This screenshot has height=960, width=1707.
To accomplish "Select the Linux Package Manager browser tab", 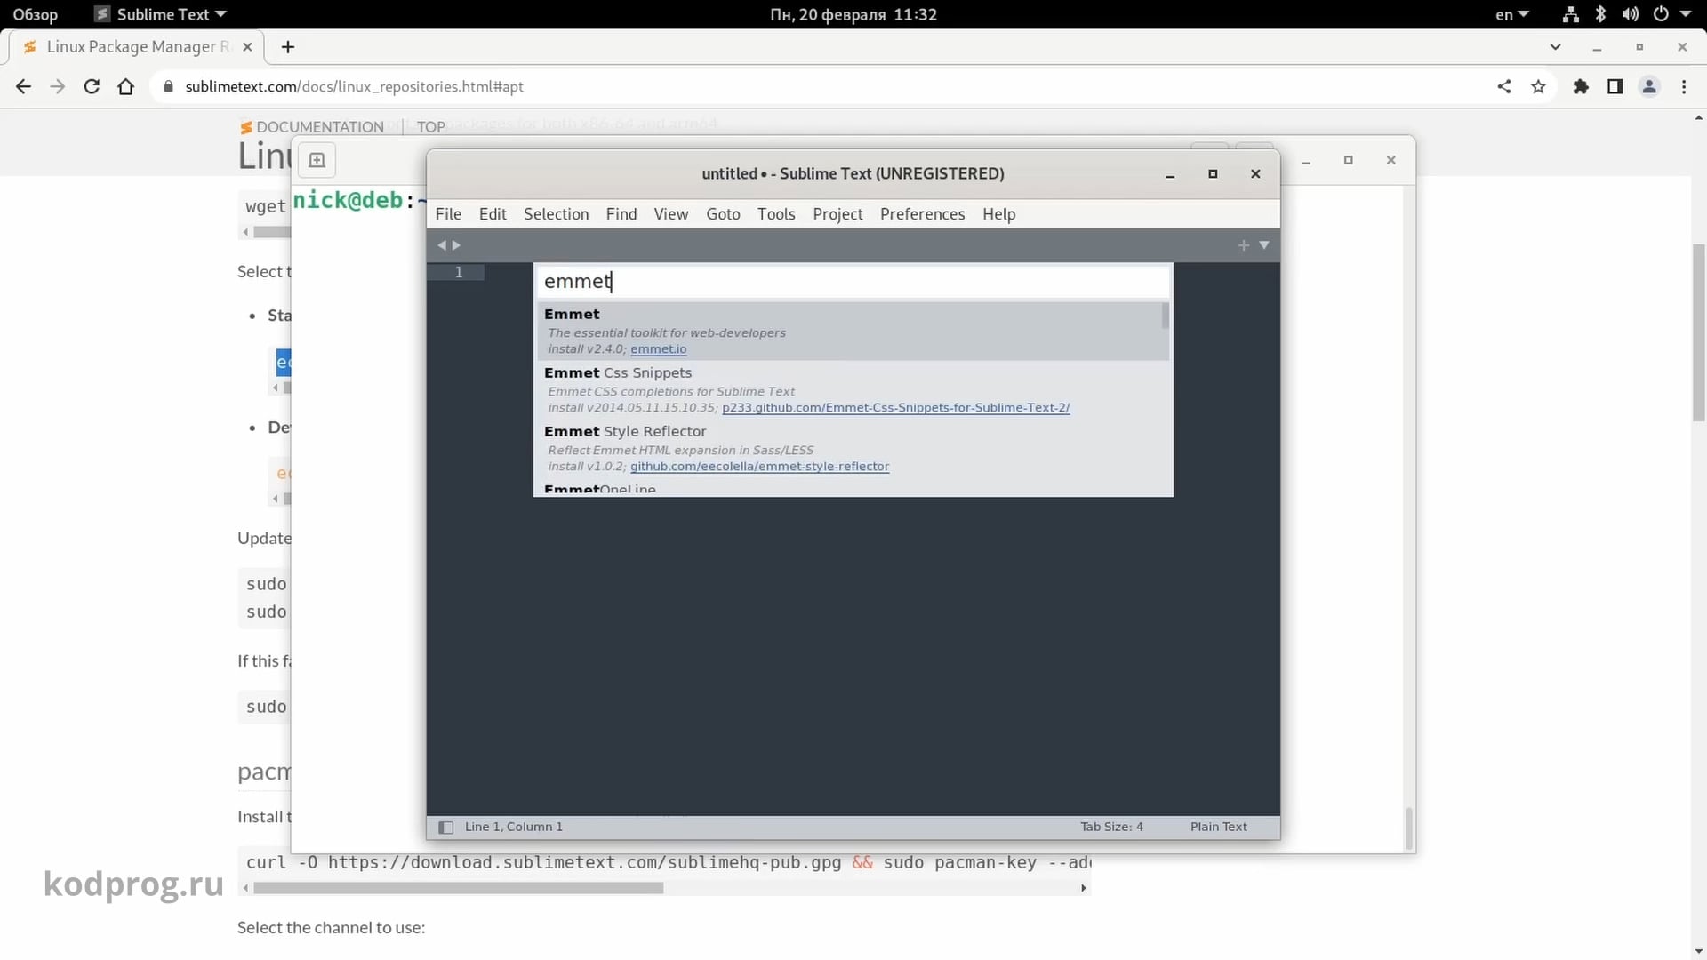I will pyautogui.click(x=138, y=47).
